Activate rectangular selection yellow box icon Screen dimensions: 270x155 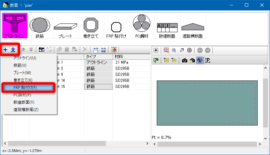(166, 60)
